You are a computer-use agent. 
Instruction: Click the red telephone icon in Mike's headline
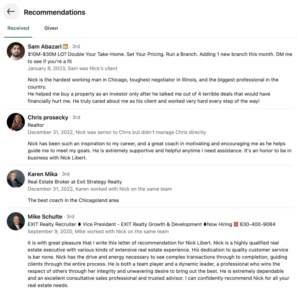pos(236,224)
